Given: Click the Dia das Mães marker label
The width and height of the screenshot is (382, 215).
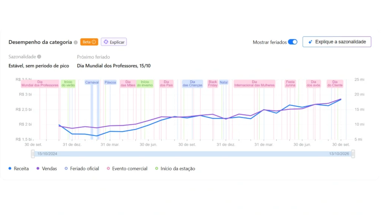Looking at the screenshot, I should (x=128, y=84).
